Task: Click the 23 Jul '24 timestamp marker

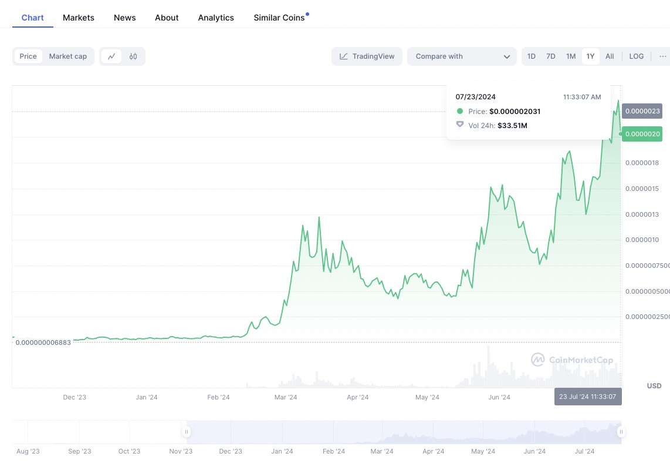Action: pyautogui.click(x=588, y=397)
